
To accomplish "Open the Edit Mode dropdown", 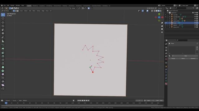I will (7, 11).
